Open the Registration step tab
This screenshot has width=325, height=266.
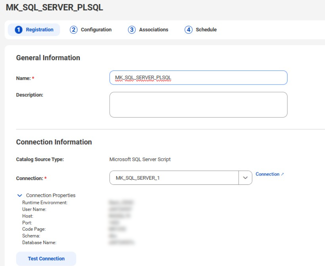click(34, 30)
